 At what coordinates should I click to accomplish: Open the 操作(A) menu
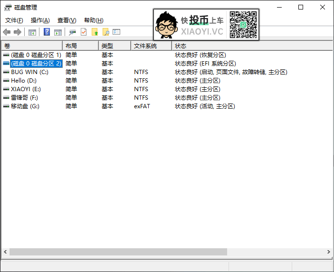pyautogui.click(x=40, y=20)
